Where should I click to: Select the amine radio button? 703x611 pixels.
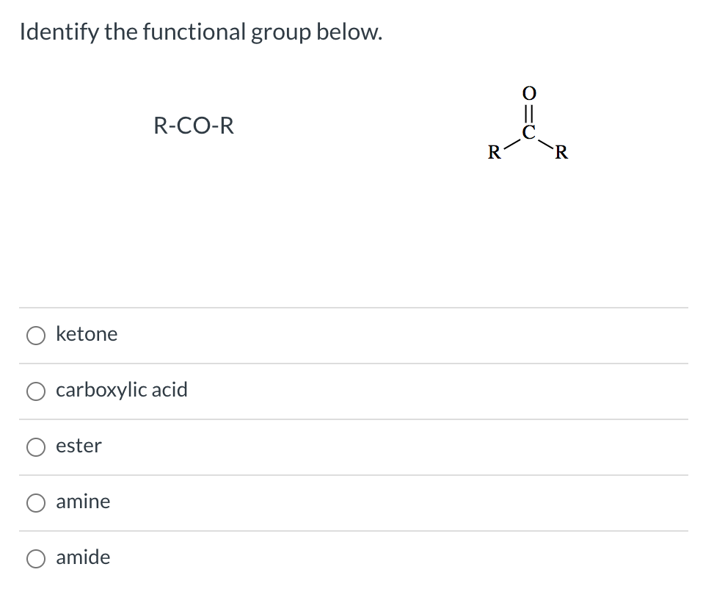(x=35, y=502)
